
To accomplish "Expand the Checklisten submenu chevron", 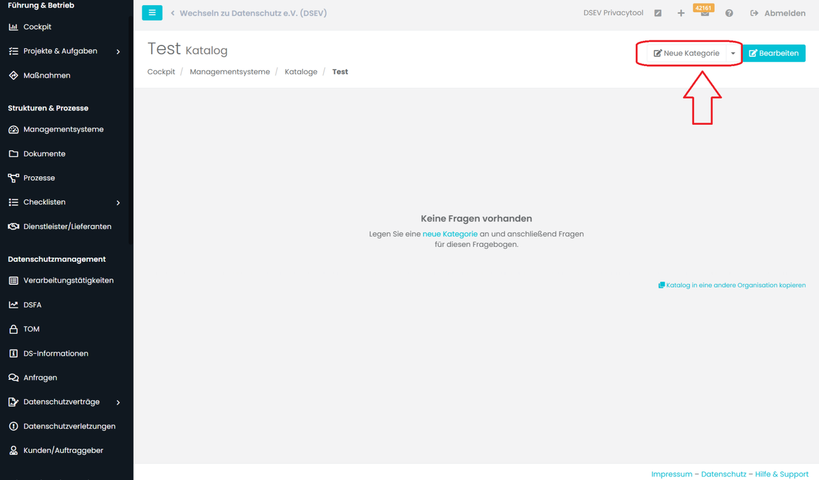I will (118, 202).
